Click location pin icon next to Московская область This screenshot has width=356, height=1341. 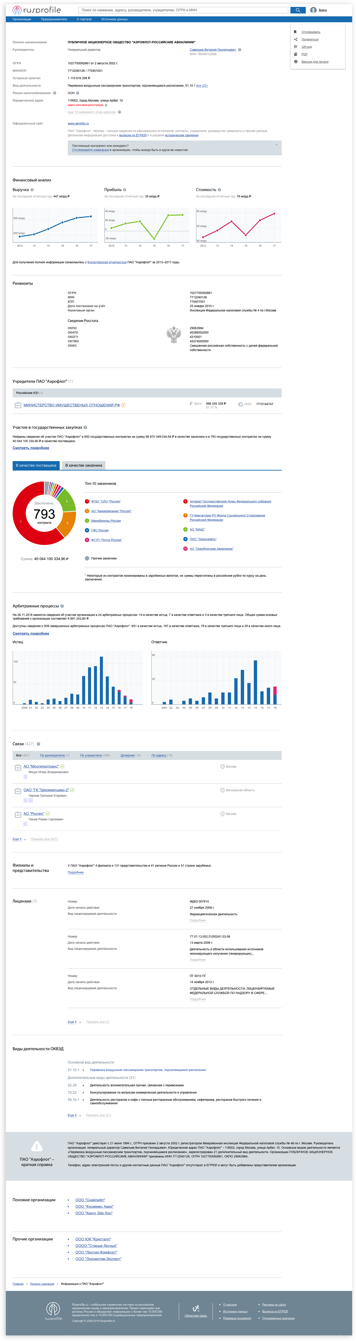[222, 790]
